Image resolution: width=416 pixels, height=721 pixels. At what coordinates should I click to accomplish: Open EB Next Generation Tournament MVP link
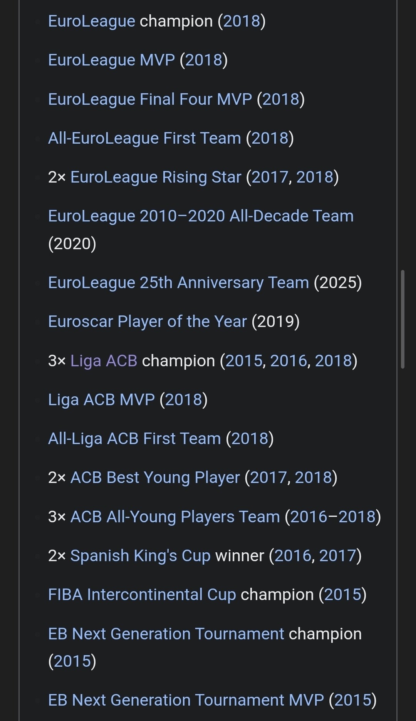[186, 700]
